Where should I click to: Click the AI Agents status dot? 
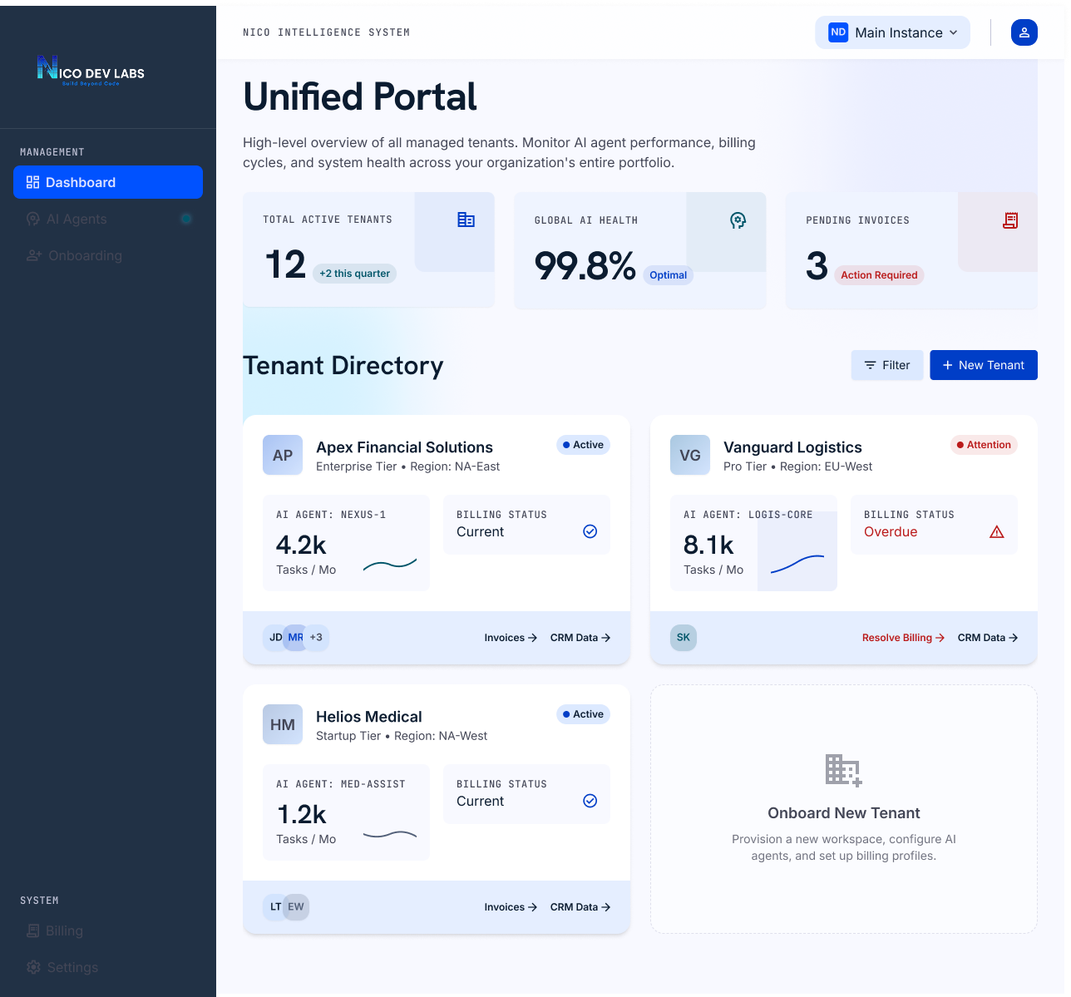point(186,219)
